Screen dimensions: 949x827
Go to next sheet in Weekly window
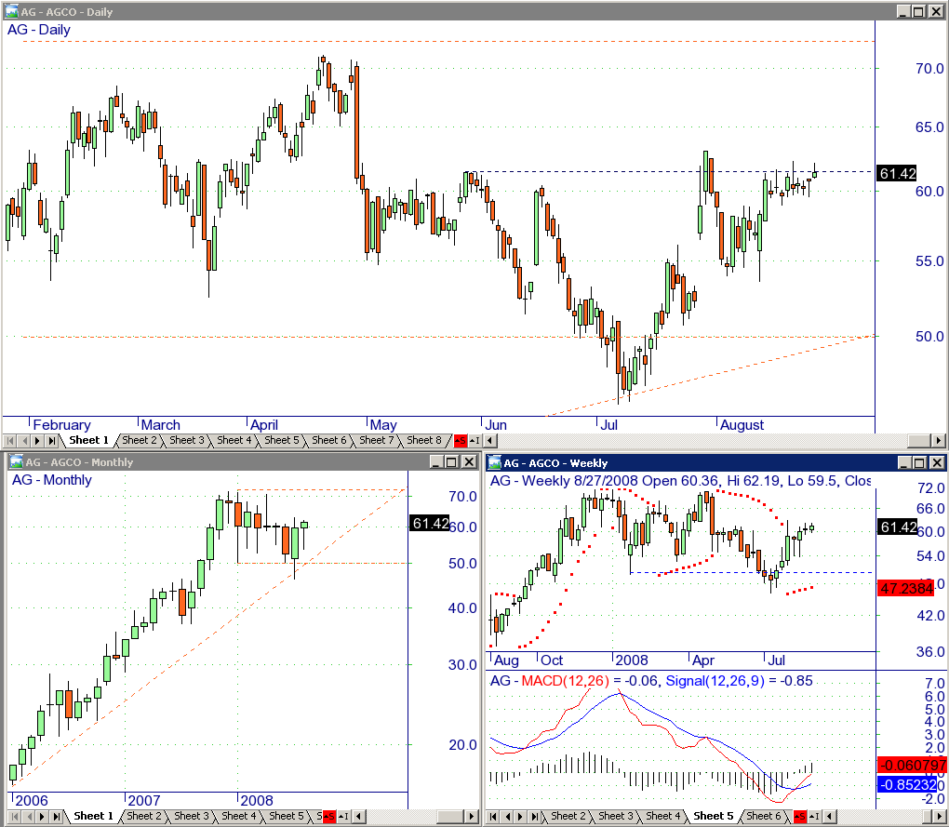[x=521, y=817]
